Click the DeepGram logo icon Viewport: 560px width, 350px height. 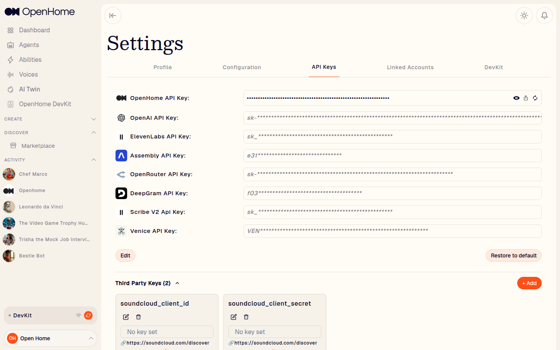coord(121,193)
